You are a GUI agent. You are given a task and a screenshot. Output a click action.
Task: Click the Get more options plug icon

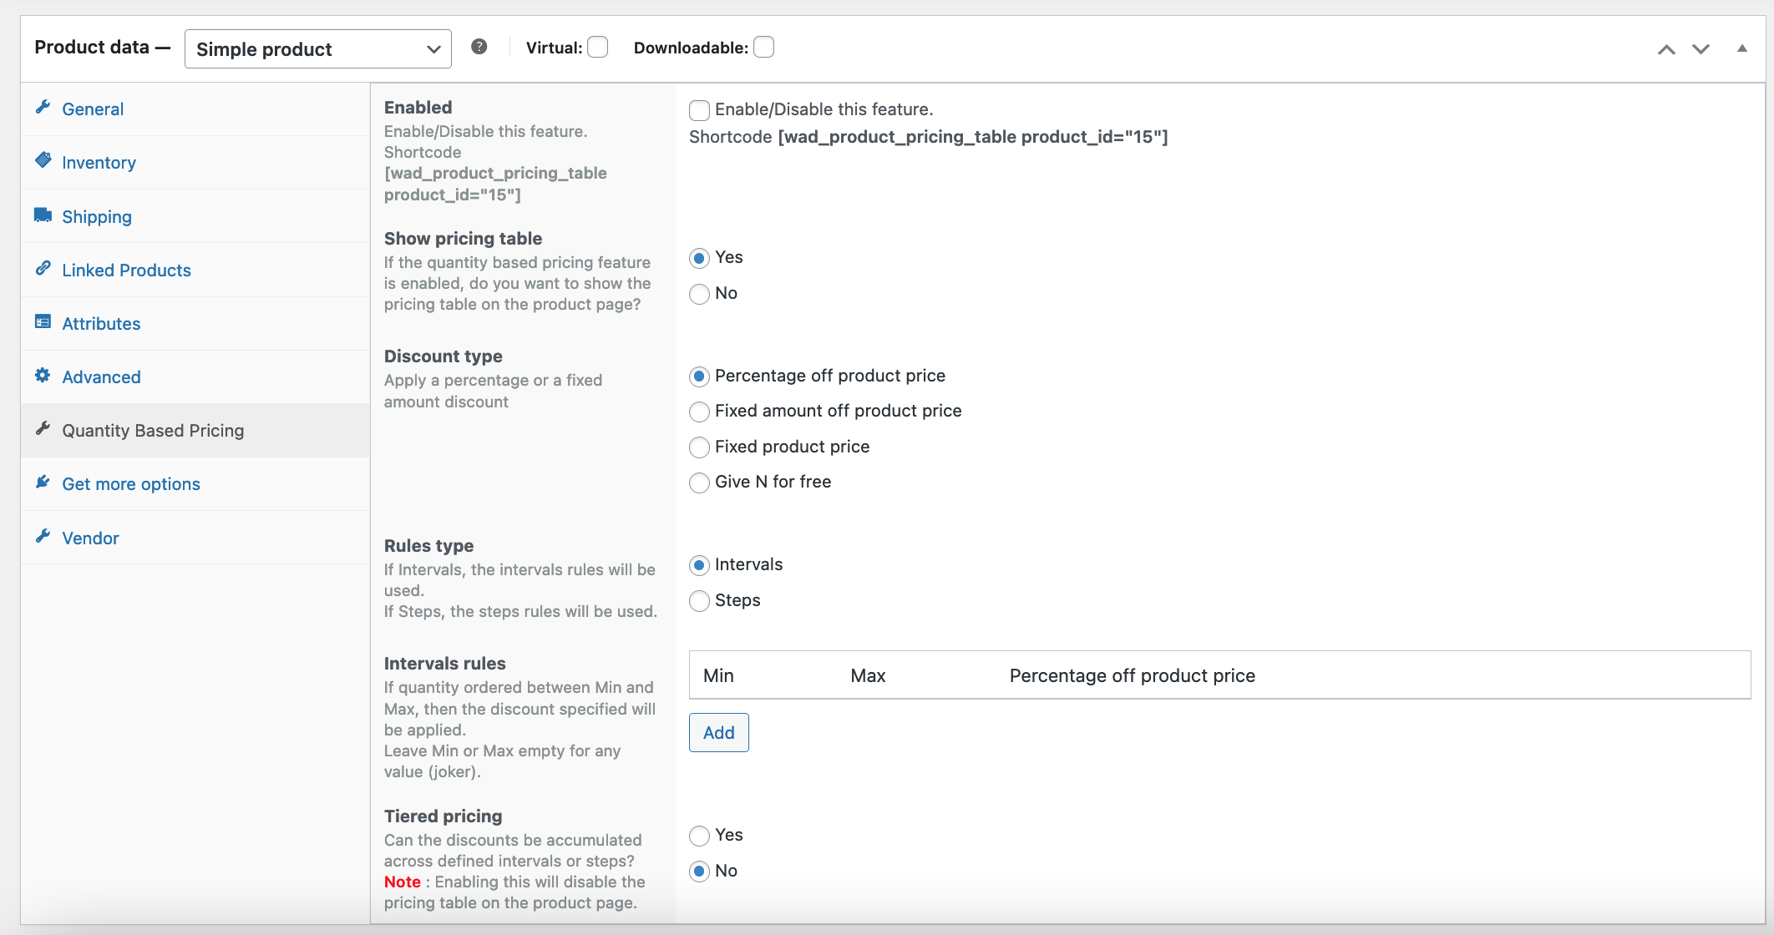pyautogui.click(x=43, y=482)
